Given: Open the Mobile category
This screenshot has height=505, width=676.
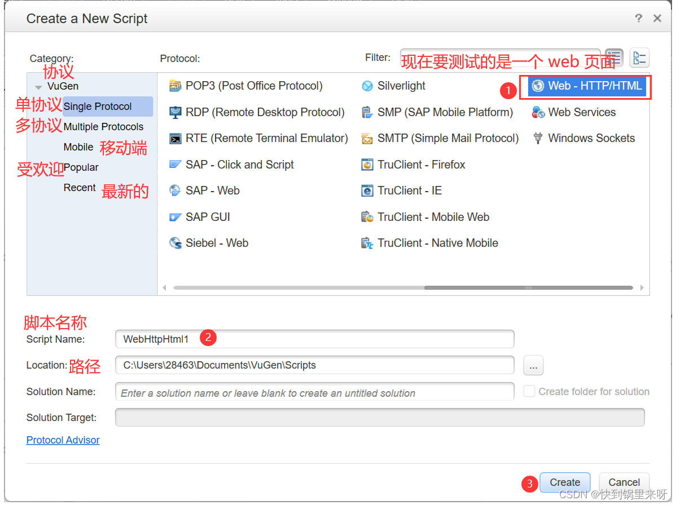Looking at the screenshot, I should tap(78, 147).
